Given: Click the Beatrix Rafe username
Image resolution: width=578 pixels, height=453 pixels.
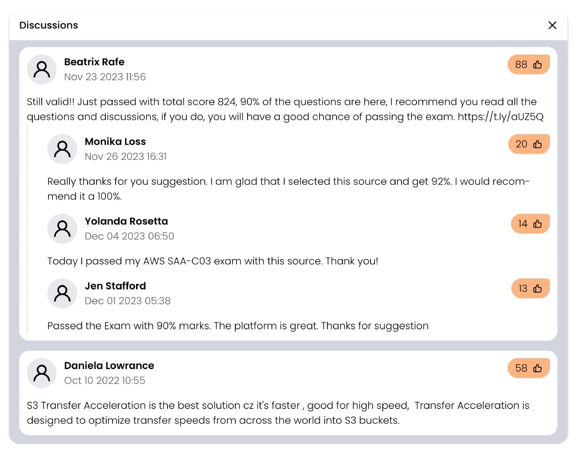Looking at the screenshot, I should [94, 62].
